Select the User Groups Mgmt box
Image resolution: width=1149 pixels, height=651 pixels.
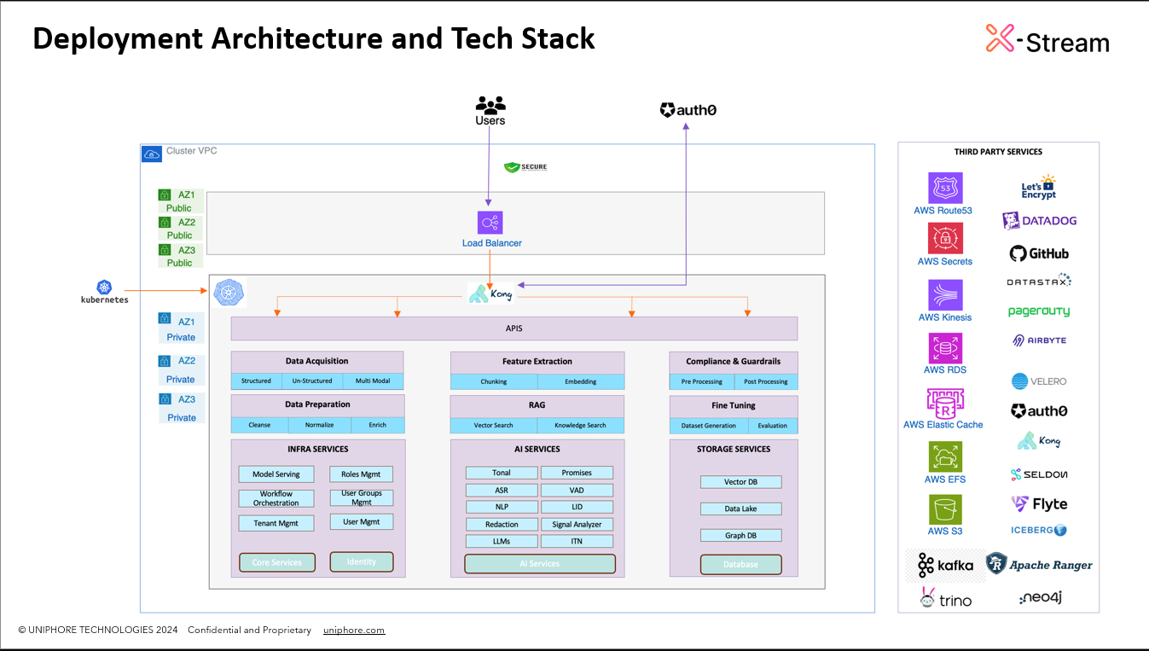pyautogui.click(x=362, y=498)
